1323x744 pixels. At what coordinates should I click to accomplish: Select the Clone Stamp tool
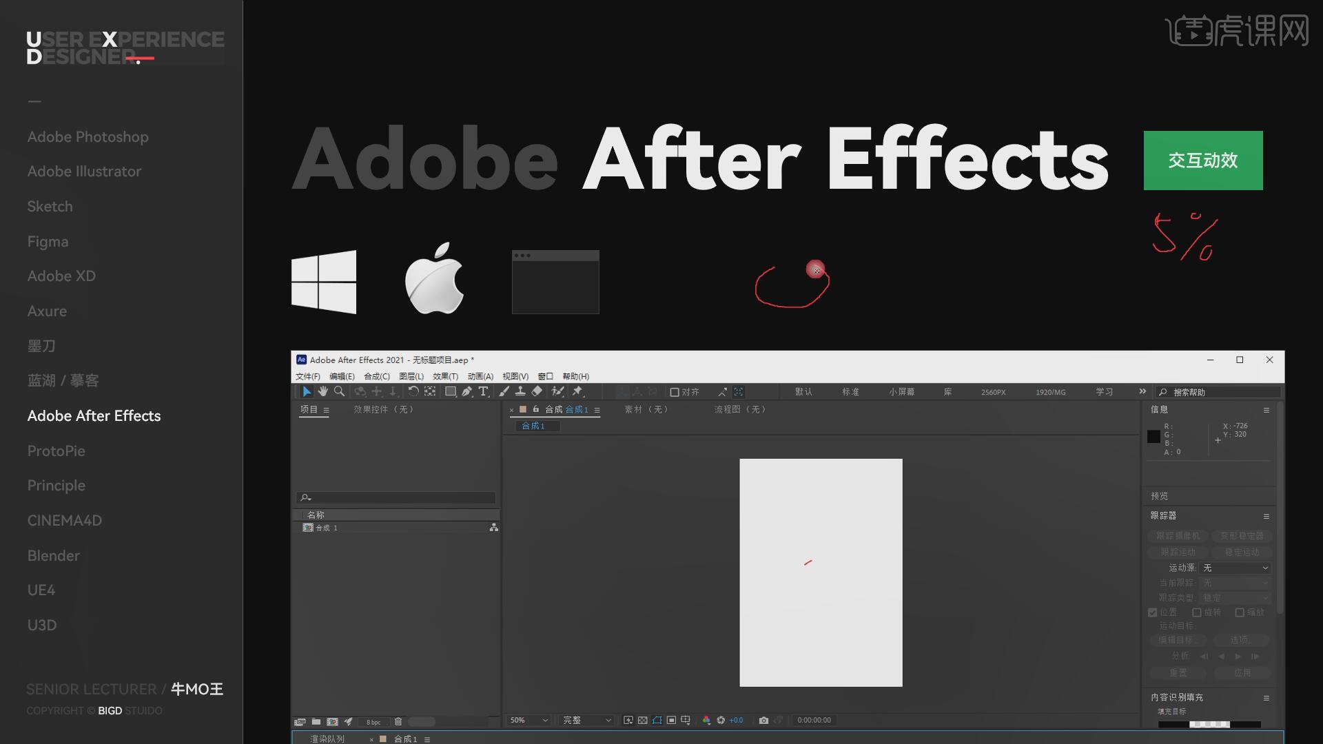[520, 391]
